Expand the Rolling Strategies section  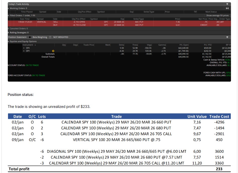[x=8, y=33]
